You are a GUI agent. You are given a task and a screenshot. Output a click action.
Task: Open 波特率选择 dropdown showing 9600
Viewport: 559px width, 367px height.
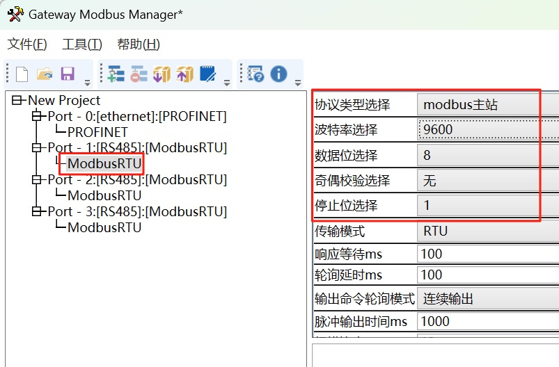pos(488,129)
